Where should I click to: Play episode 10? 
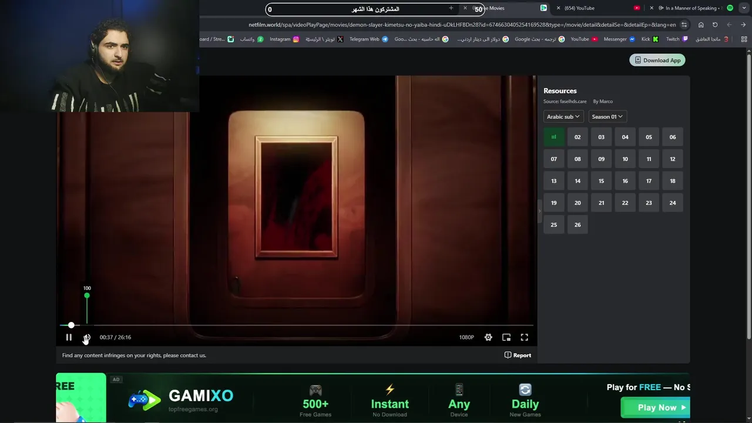pos(625,159)
